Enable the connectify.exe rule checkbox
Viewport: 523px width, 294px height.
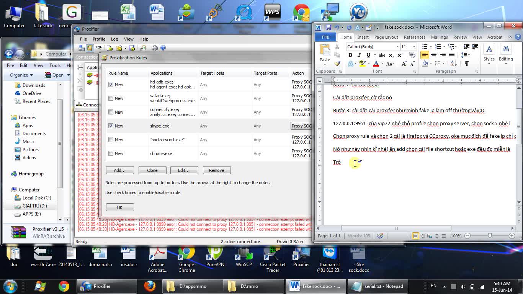(x=111, y=112)
